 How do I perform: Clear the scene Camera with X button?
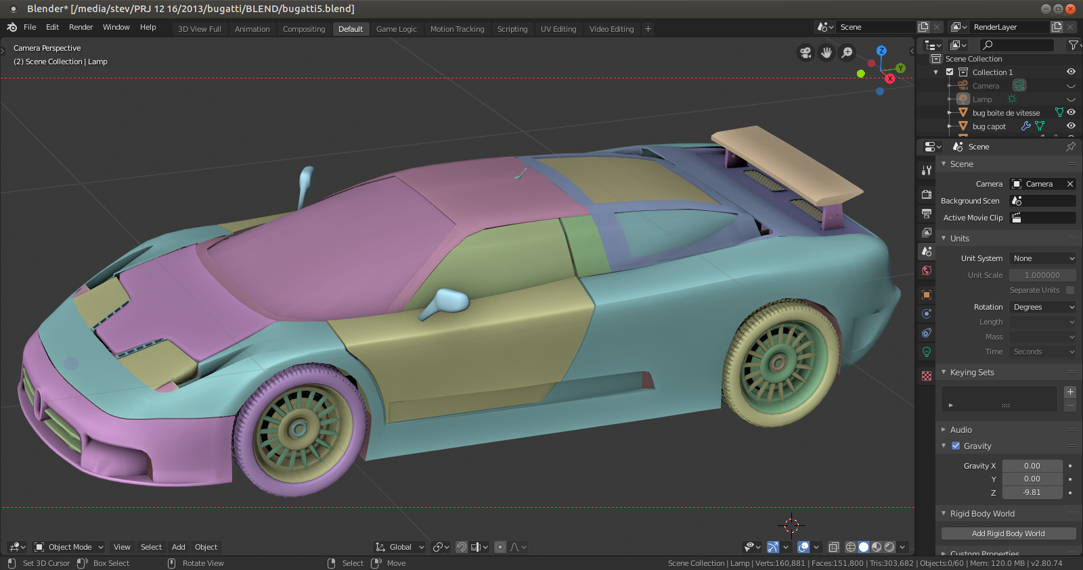pos(1070,184)
